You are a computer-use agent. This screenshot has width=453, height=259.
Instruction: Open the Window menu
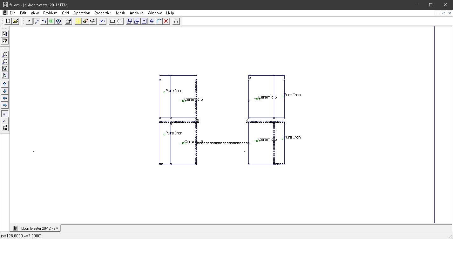click(155, 13)
